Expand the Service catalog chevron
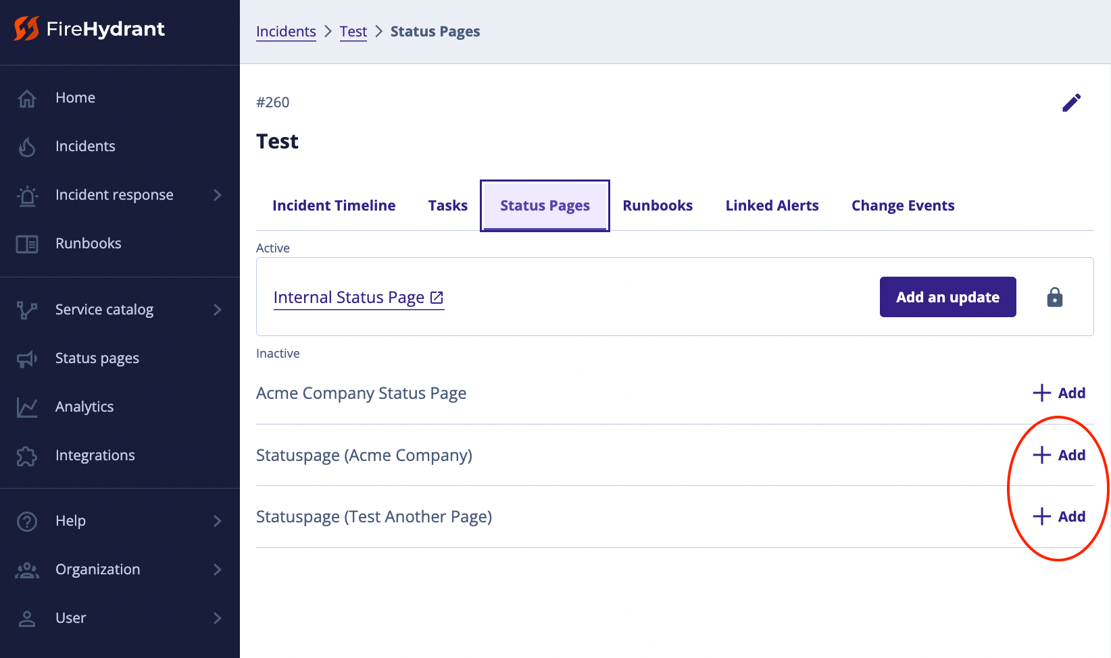The image size is (1111, 658). pyautogui.click(x=217, y=310)
